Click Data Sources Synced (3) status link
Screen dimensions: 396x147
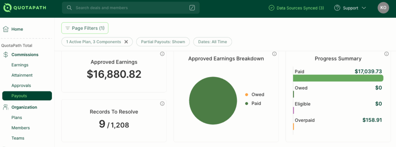[x=296, y=8]
